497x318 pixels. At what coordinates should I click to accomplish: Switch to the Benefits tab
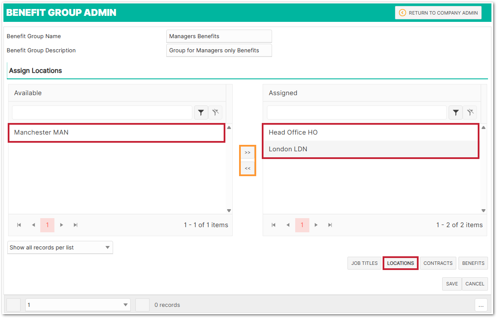coord(473,263)
